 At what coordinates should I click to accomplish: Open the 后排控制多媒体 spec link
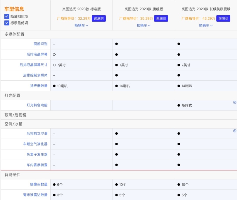pyautogui.click(x=35, y=75)
